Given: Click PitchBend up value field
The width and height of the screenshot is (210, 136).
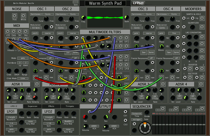Looking at the screenshot, I should [x=20, y=63].
